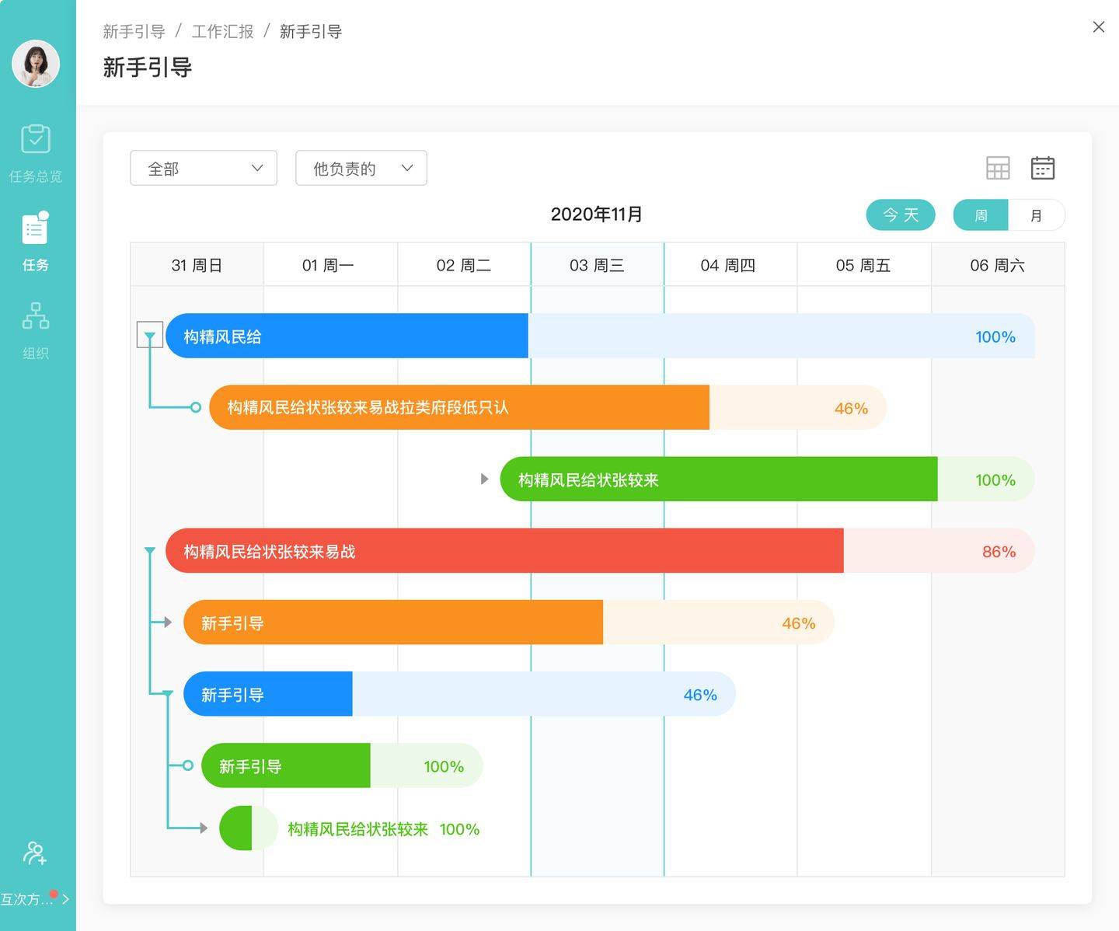
Task: Open the invite members icon at bottom sidebar
Action: pyautogui.click(x=35, y=853)
